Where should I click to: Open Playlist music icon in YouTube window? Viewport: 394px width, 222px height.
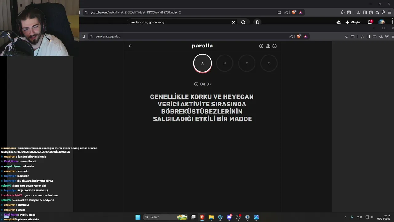pos(359,12)
